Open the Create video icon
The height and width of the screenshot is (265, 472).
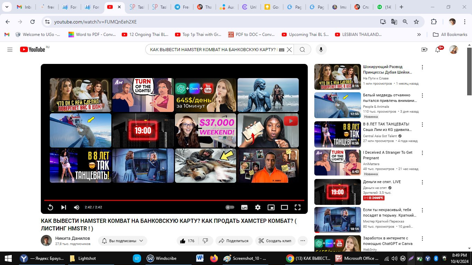click(424, 50)
